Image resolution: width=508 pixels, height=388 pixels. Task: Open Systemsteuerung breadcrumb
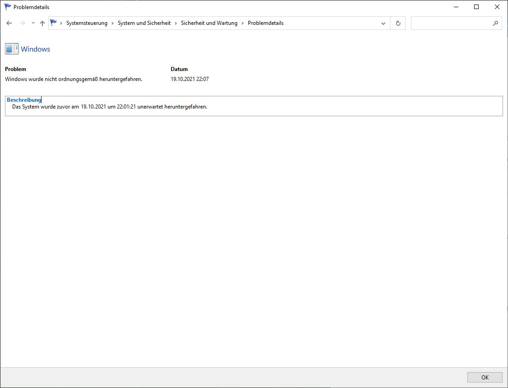[87, 23]
